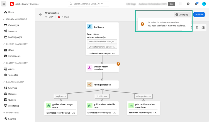
Task: Click the 1 errors text
Action: coord(66,17)
